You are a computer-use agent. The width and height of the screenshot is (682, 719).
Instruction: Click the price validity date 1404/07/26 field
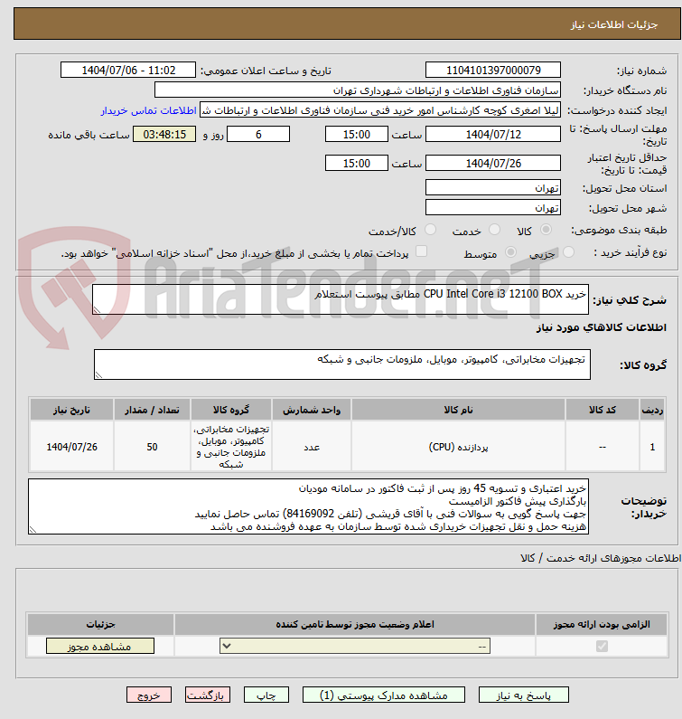[493, 163]
